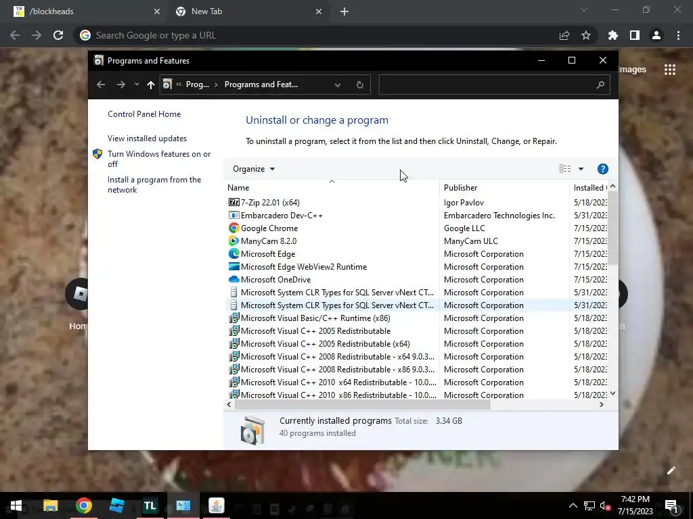
Task: Click Install a program from the network
Action: click(154, 185)
